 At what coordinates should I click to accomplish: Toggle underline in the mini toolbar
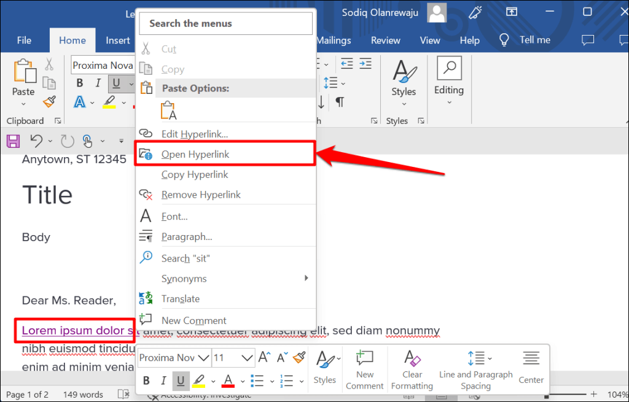pos(181,381)
